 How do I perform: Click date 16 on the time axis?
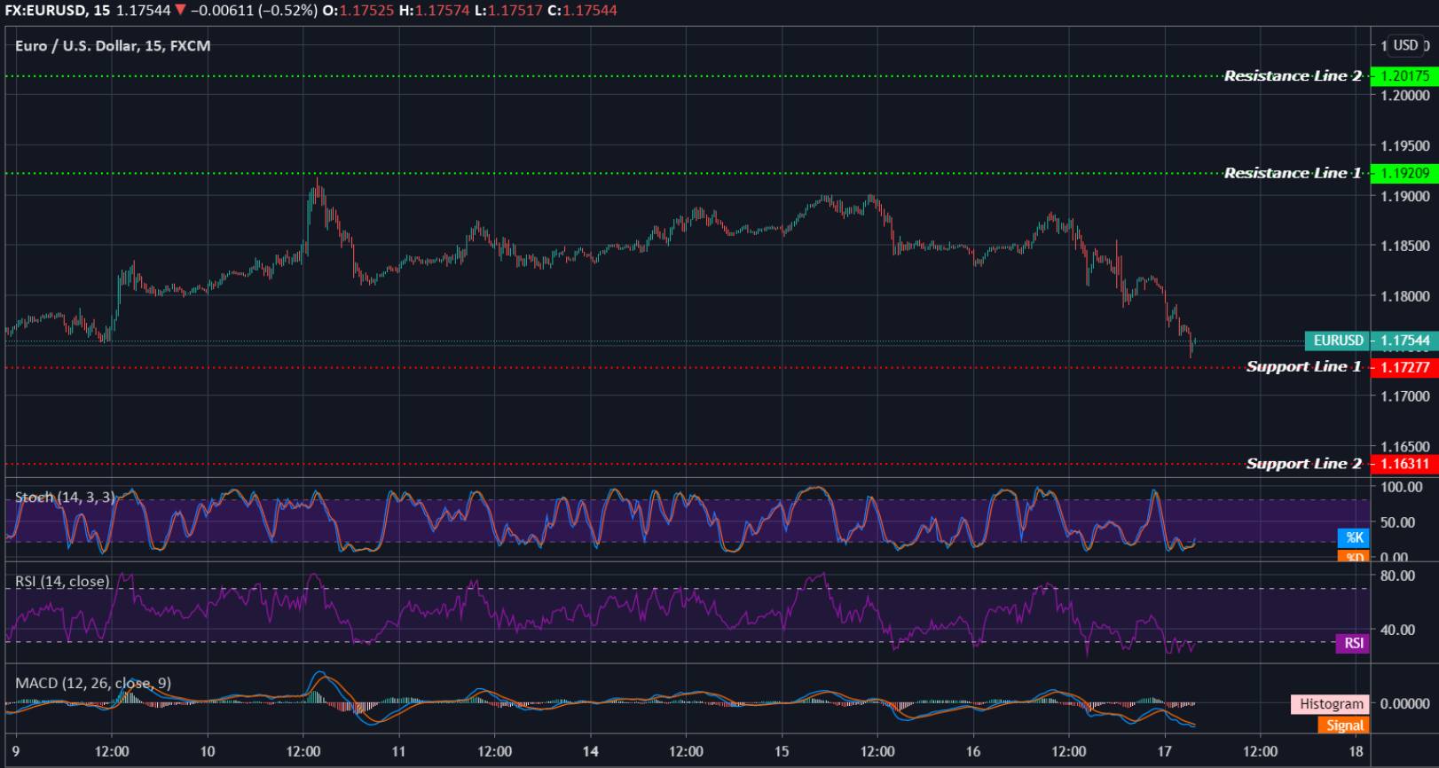973,752
